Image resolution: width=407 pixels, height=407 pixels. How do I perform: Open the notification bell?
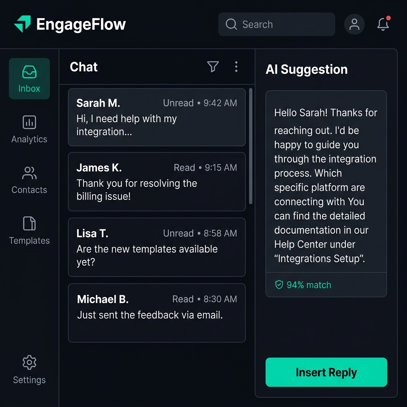(383, 24)
